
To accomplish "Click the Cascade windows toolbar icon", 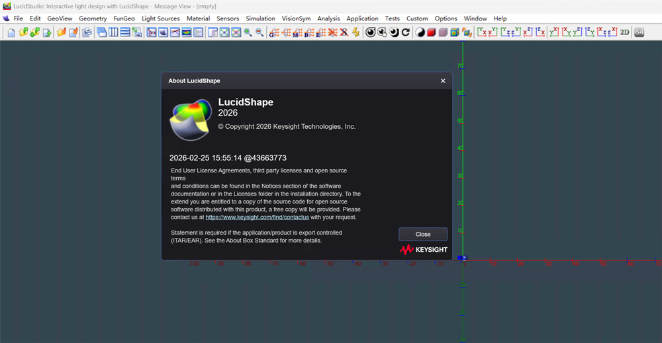I will point(102,32).
